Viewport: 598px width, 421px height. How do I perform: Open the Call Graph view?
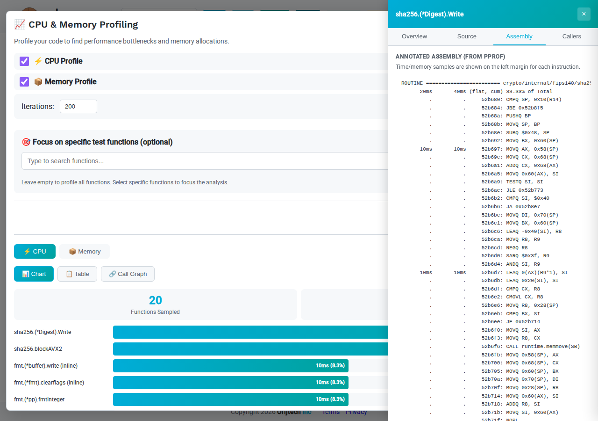(128, 274)
